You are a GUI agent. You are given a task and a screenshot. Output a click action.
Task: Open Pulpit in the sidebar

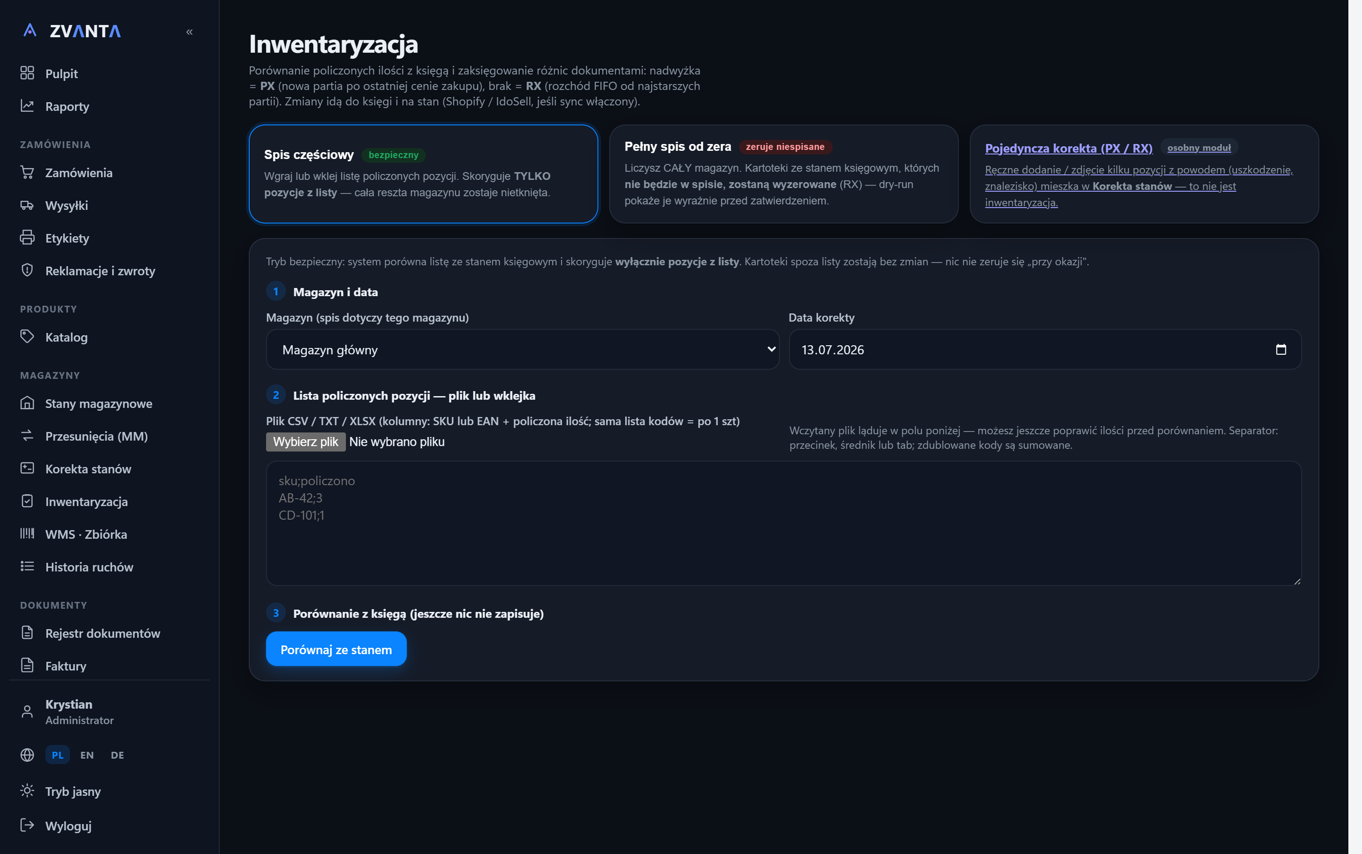point(62,74)
